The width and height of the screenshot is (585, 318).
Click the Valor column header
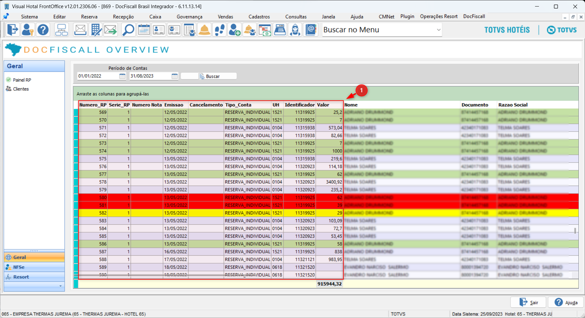point(330,105)
